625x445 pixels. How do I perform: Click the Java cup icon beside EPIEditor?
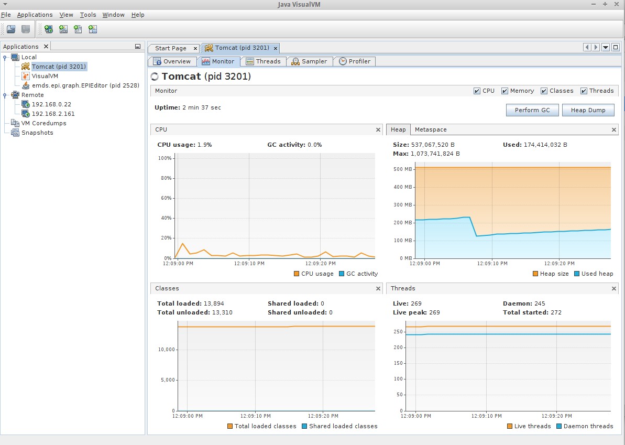click(26, 85)
